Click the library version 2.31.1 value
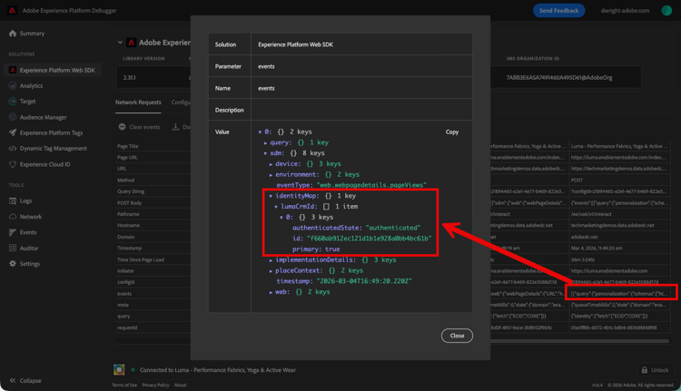Screen dimensions: 681x391 point(130,78)
